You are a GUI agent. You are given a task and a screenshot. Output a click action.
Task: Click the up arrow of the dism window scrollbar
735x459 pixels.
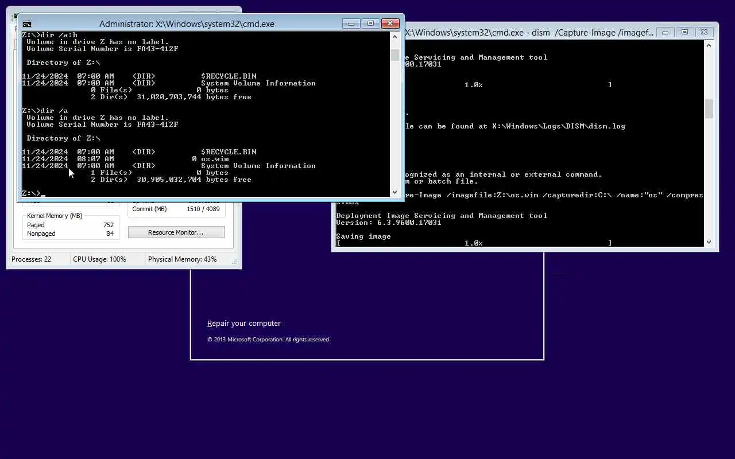pos(709,45)
